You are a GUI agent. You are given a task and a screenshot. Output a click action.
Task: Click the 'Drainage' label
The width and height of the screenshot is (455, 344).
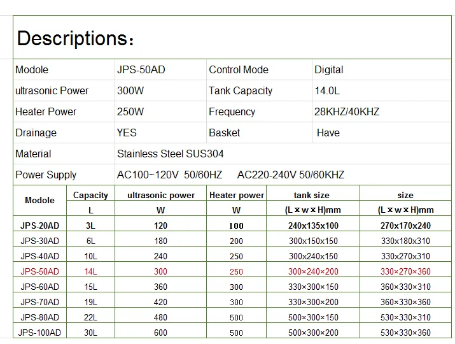[36, 133]
